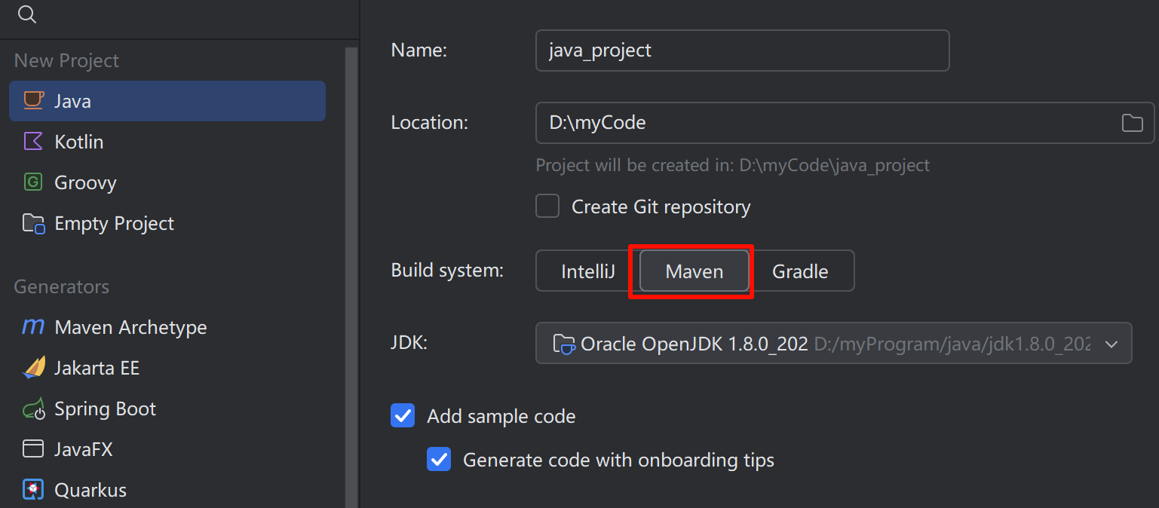Select Jakarta EE generator
1159x508 pixels.
[167, 368]
